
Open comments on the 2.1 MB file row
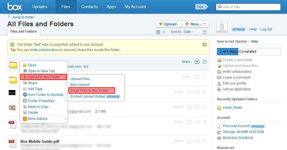[190, 107]
